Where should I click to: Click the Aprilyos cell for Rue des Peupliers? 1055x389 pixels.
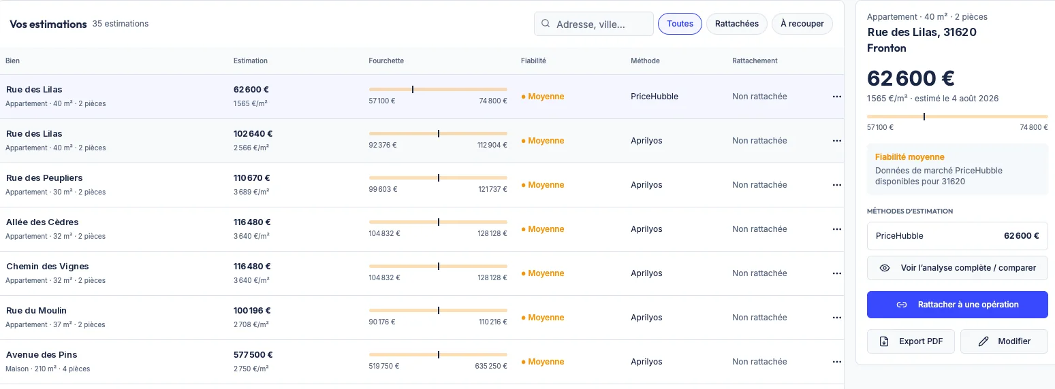tap(646, 185)
